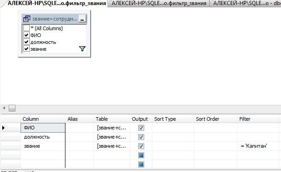Viewport: 281px width, 172px height.
Task: Switch to the second фильтр_звания tab
Action: point(159,3)
